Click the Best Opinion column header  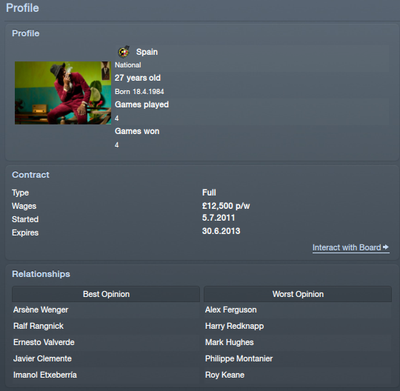pyautogui.click(x=106, y=294)
